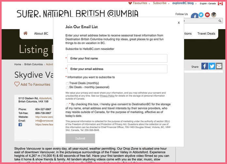Open the Facebook follow icon in header
This screenshot has height=164, width=227.
click(194, 15)
